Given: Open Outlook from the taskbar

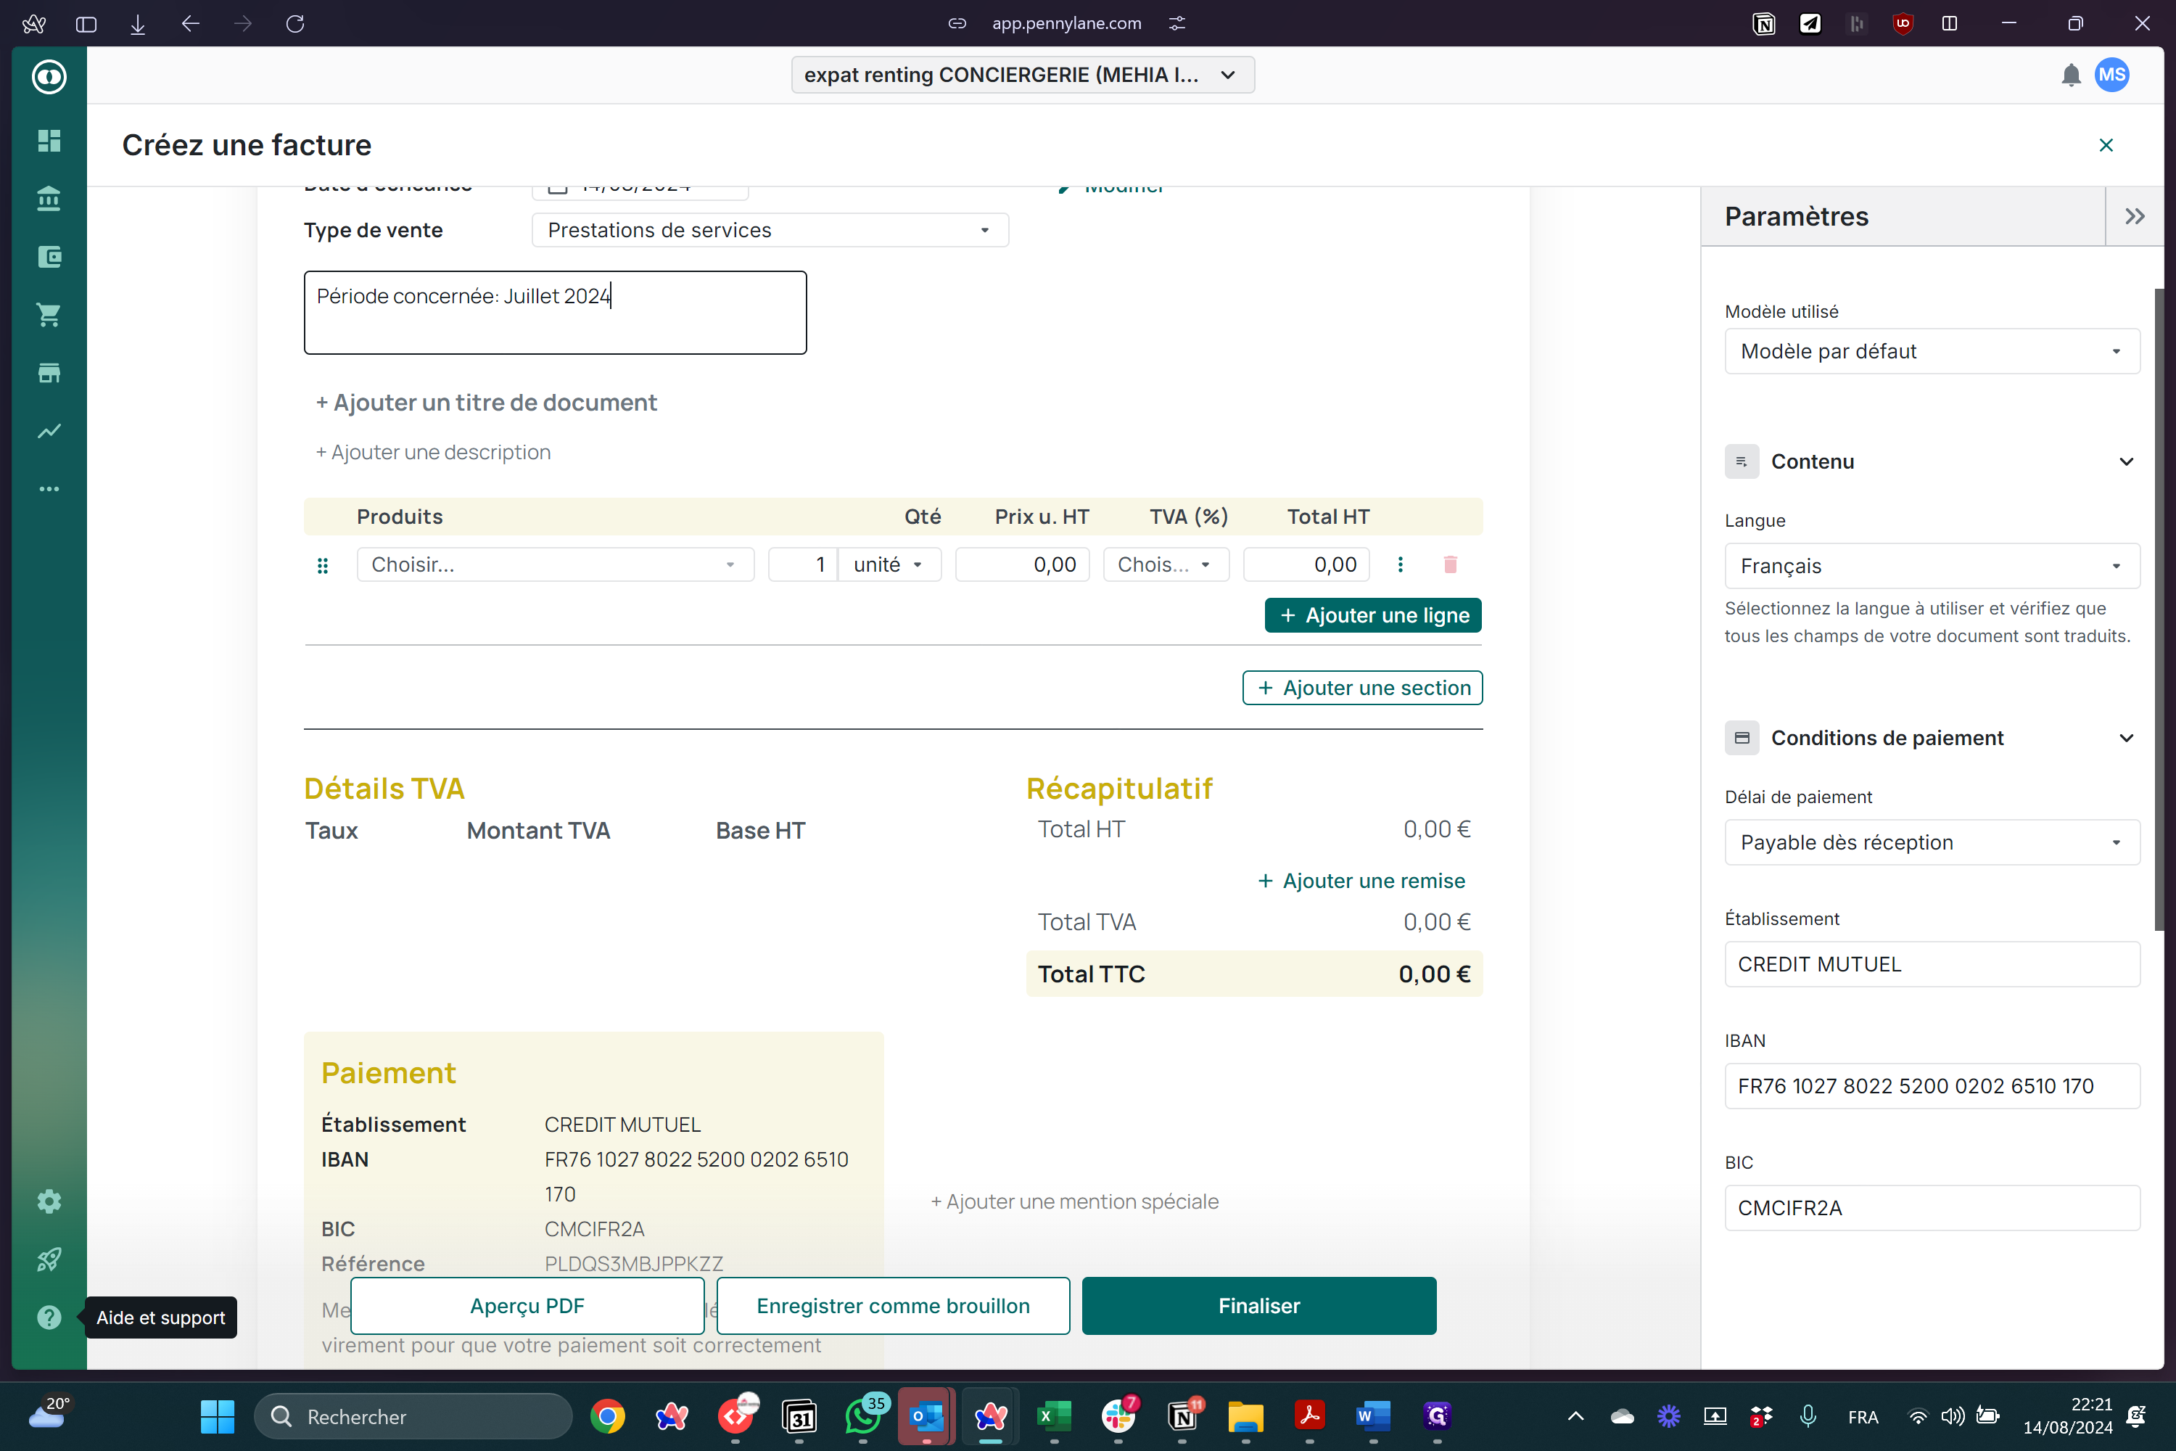Looking at the screenshot, I should pyautogui.click(x=926, y=1417).
